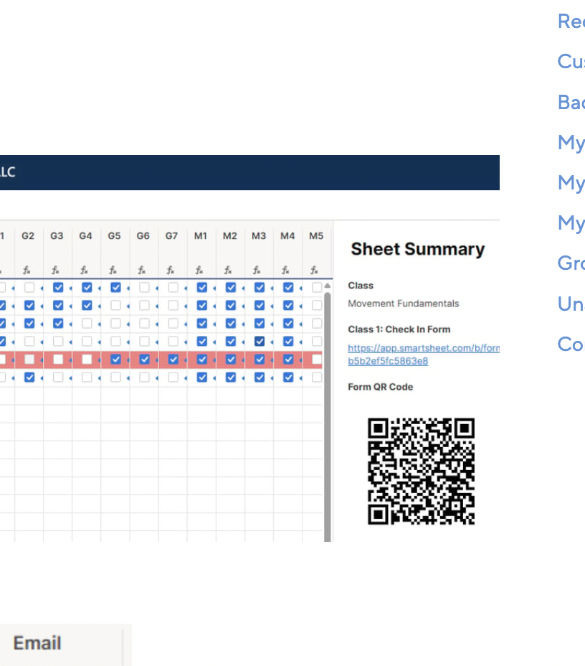This screenshot has height=666, width=585.
Task: Click the Sheet Summary heading
Action: point(417,249)
